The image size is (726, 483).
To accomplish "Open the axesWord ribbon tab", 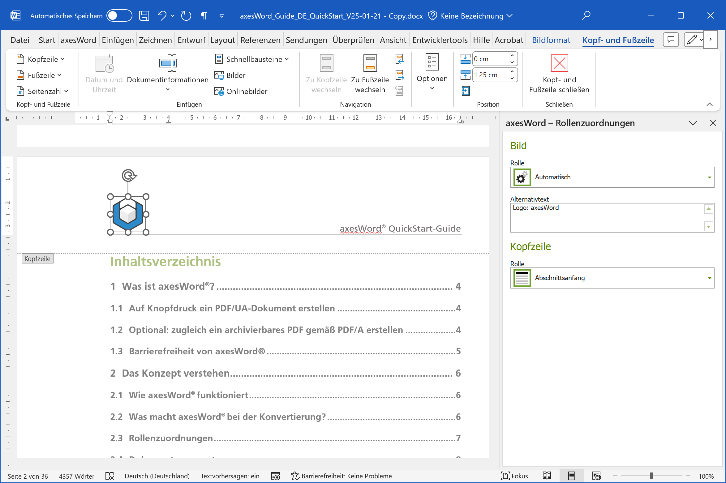I will (79, 40).
